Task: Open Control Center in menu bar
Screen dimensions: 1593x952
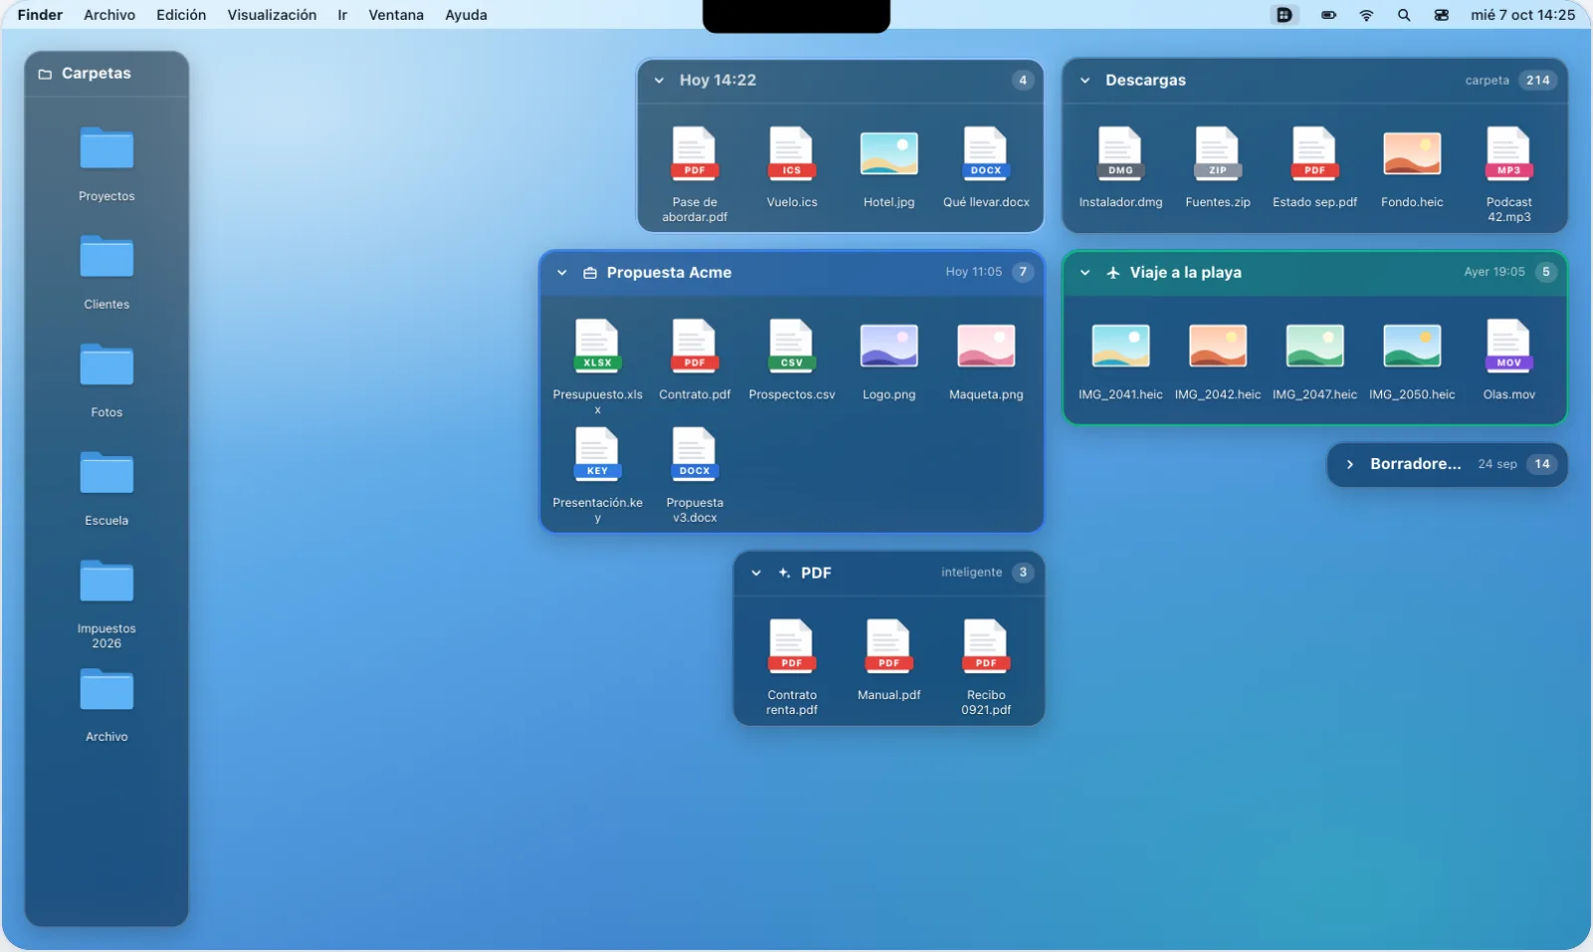Action: [x=1442, y=15]
